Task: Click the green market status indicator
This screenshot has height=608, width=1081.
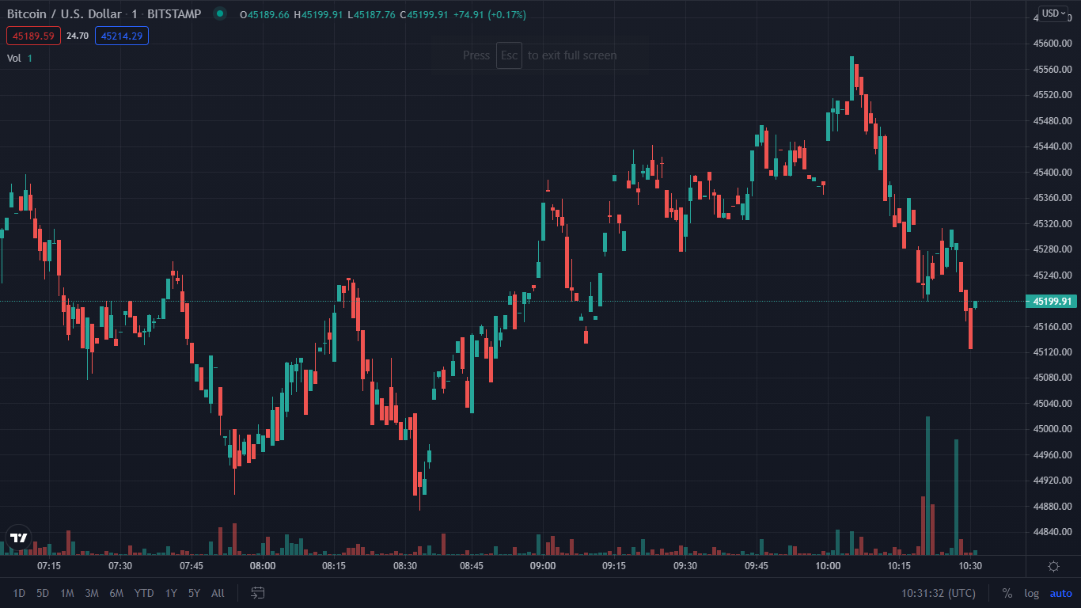Action: point(220,14)
